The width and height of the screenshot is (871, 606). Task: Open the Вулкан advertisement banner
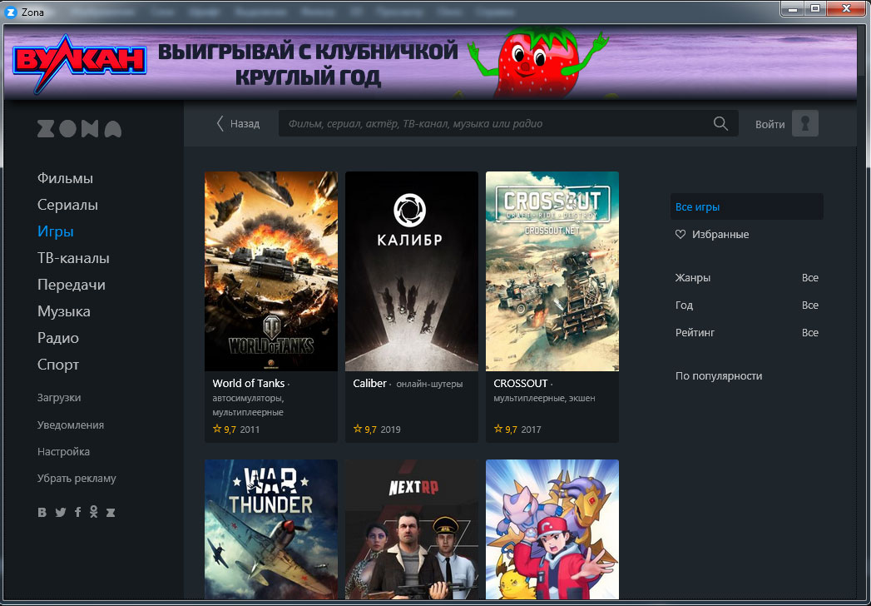pyautogui.click(x=430, y=62)
